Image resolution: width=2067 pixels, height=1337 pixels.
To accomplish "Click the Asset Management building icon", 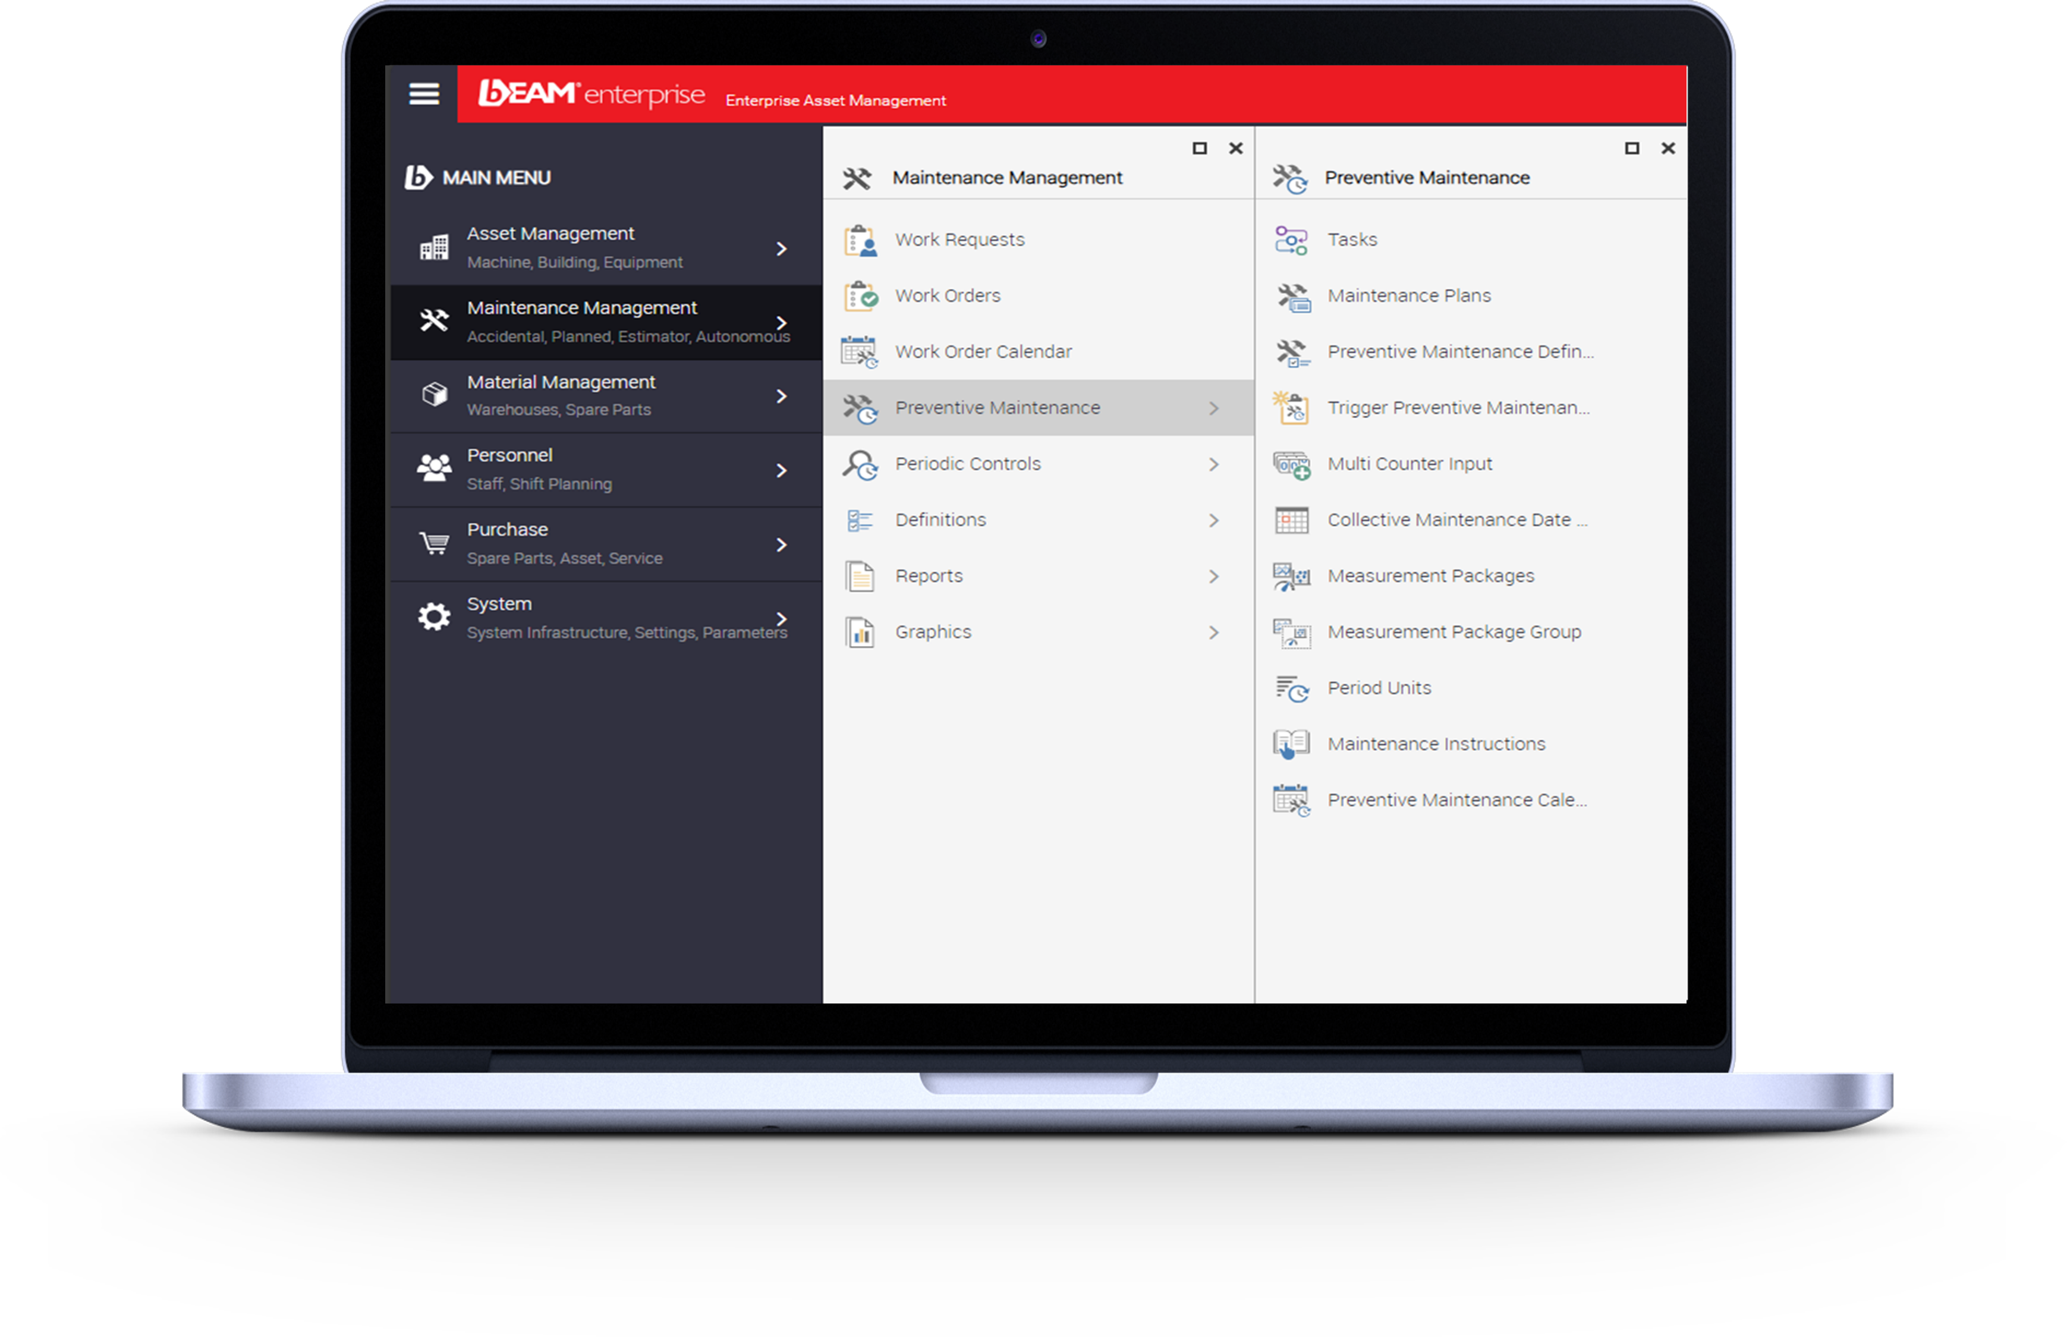I will point(434,248).
